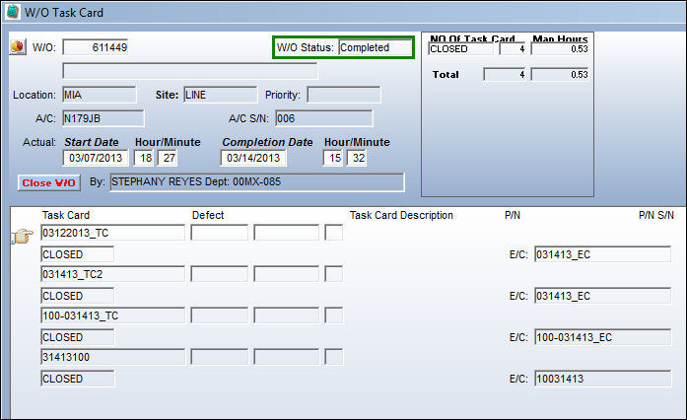687x420 pixels.
Task: Click the Completion Date field 03/14/2013
Action: (x=253, y=158)
